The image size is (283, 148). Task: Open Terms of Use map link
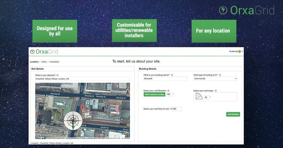click(126, 138)
